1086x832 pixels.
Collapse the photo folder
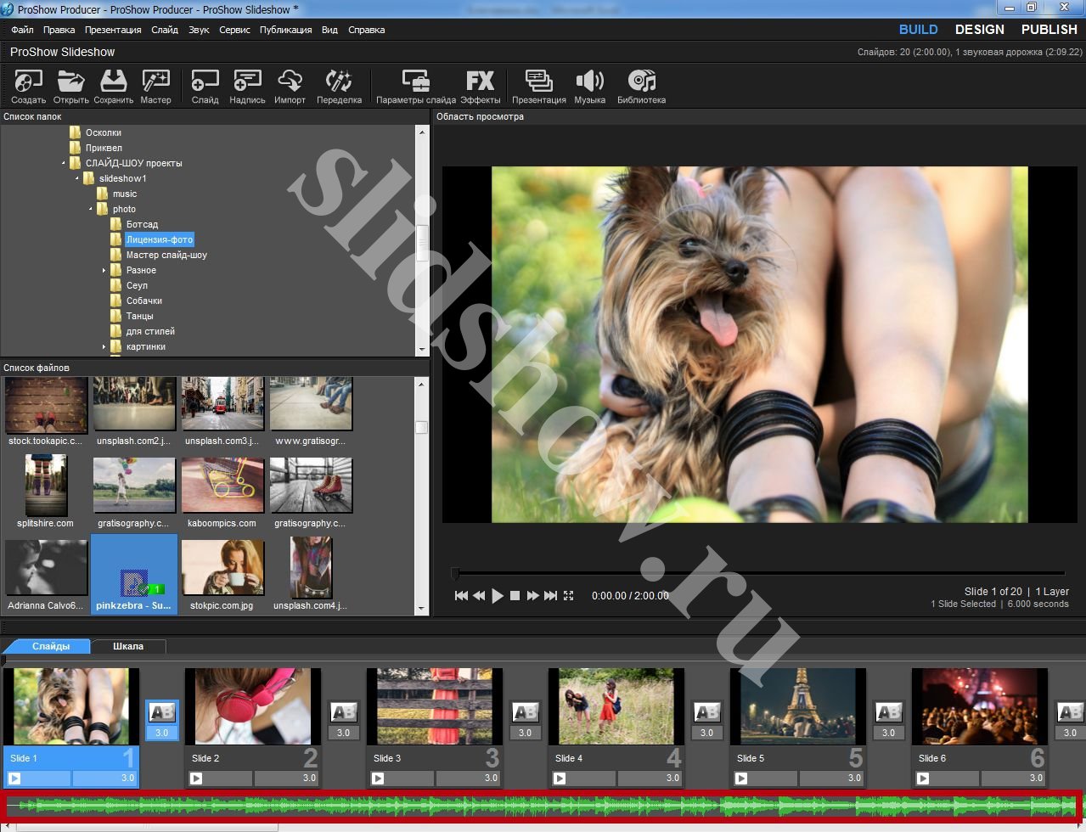(91, 209)
